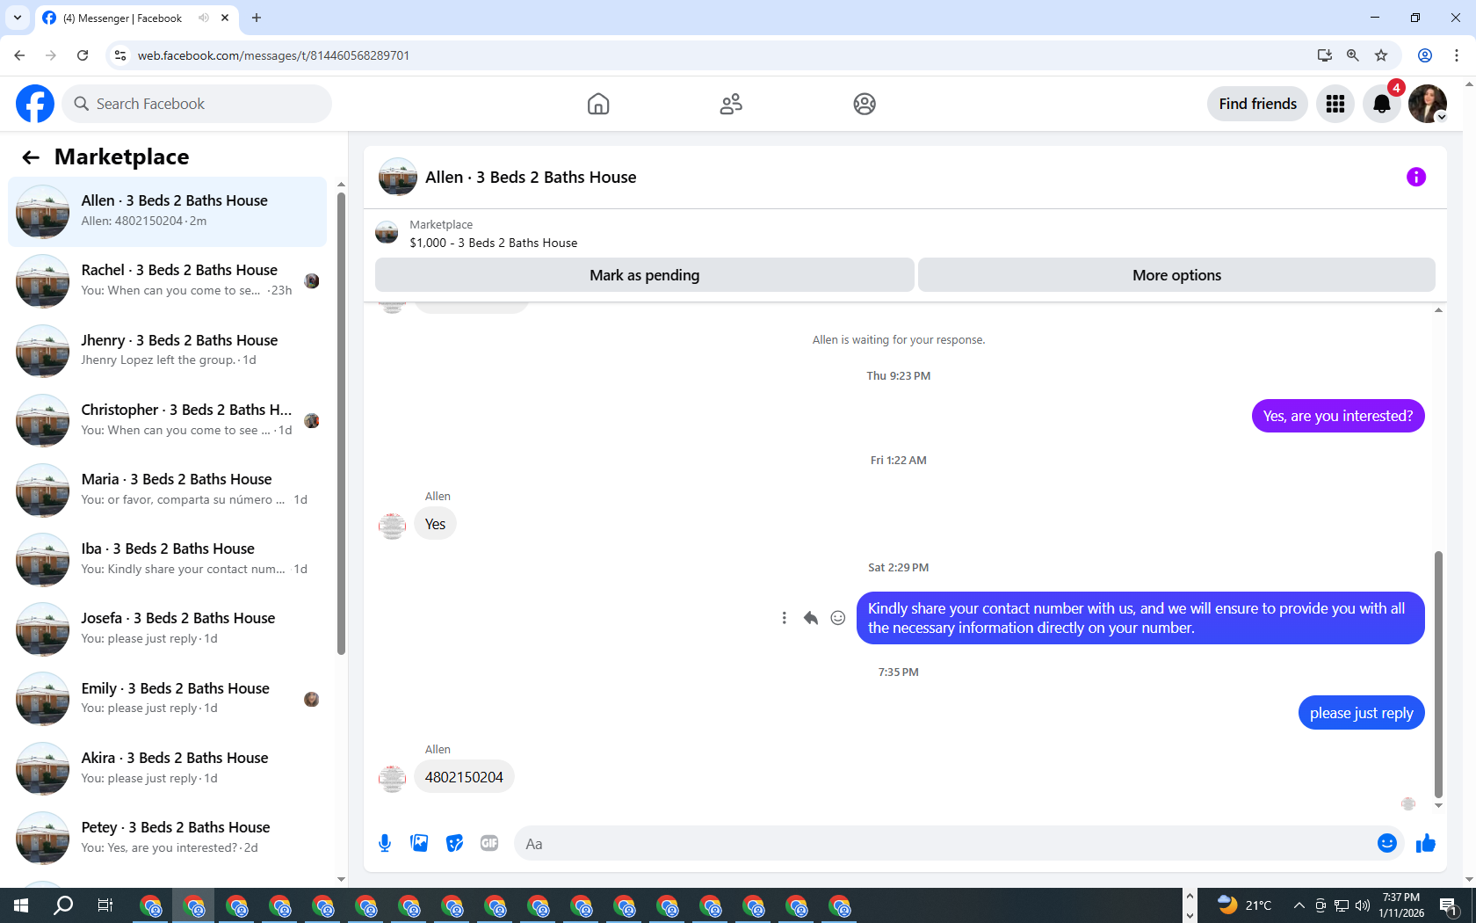Click Allen's avatar beside the 4802150204 message
The image size is (1476, 923).
(392, 778)
